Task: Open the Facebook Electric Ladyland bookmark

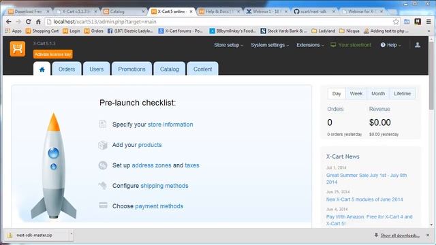Action: point(130,31)
